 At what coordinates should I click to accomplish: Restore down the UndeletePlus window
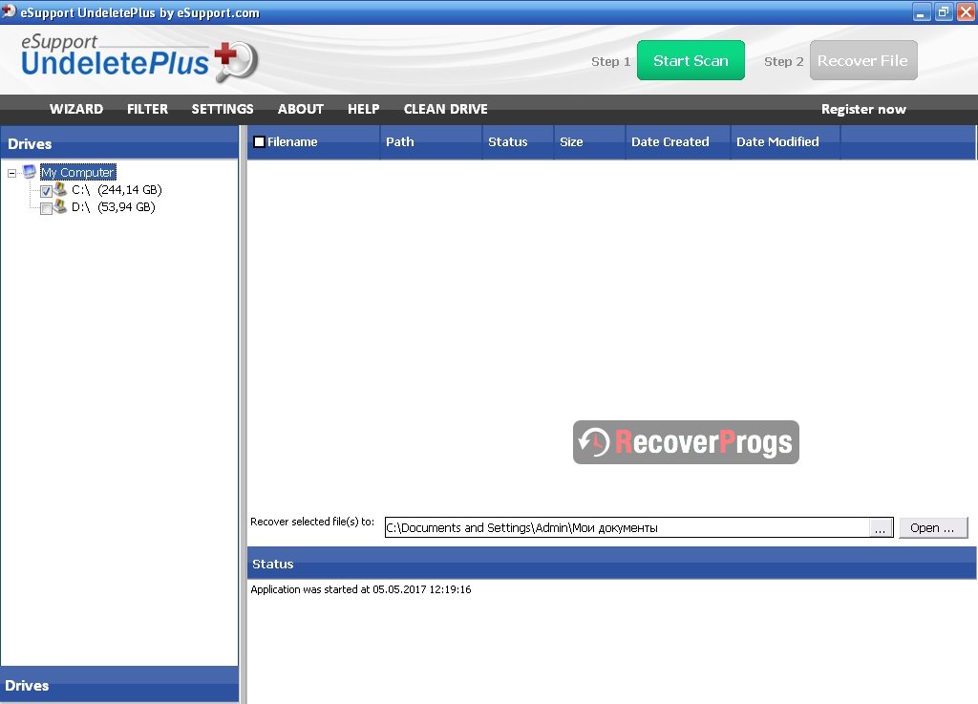[943, 11]
